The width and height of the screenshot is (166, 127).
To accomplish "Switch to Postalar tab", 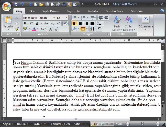I will (x=93, y=11).
